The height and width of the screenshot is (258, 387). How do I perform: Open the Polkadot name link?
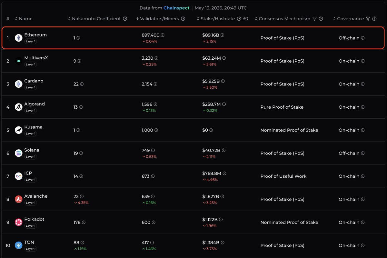coord(35,219)
